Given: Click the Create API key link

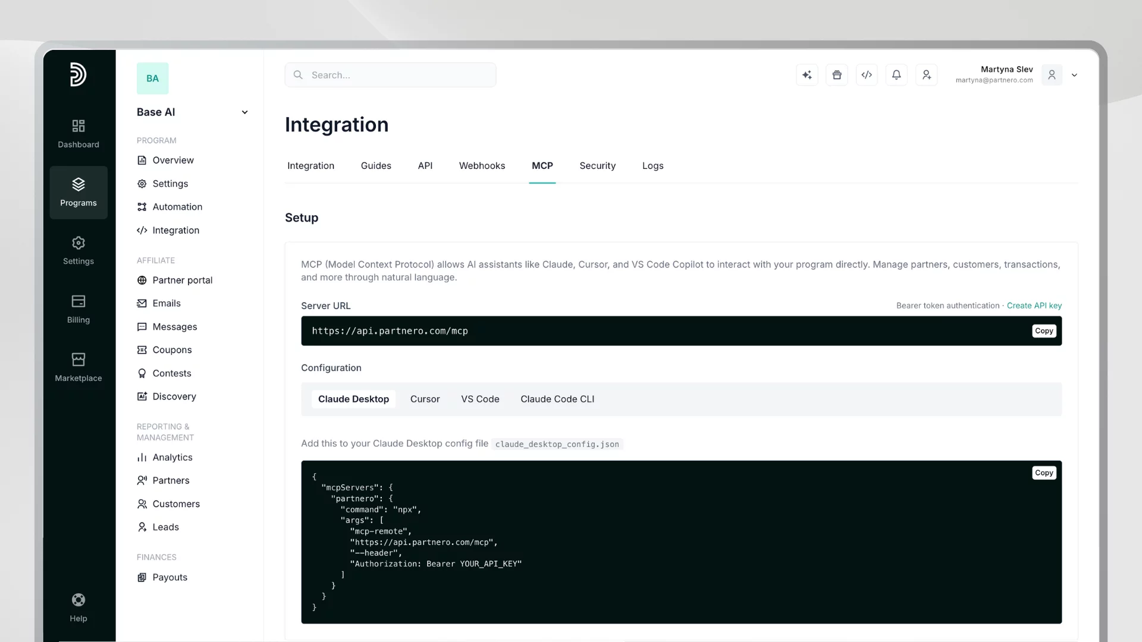Looking at the screenshot, I should point(1034,306).
